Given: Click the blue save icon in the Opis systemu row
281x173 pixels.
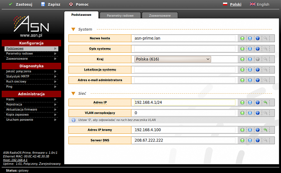Looking at the screenshot, I should pyautogui.click(x=250, y=49).
